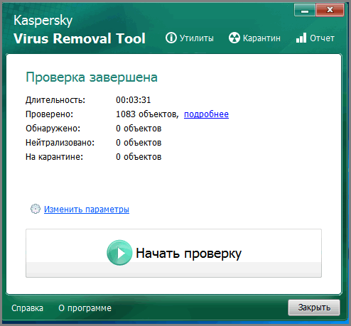
Task: Click the Длительность label
Action: 55,100
